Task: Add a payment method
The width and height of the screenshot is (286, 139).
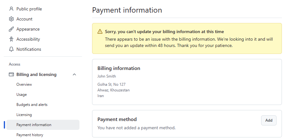Action: pos(269,120)
